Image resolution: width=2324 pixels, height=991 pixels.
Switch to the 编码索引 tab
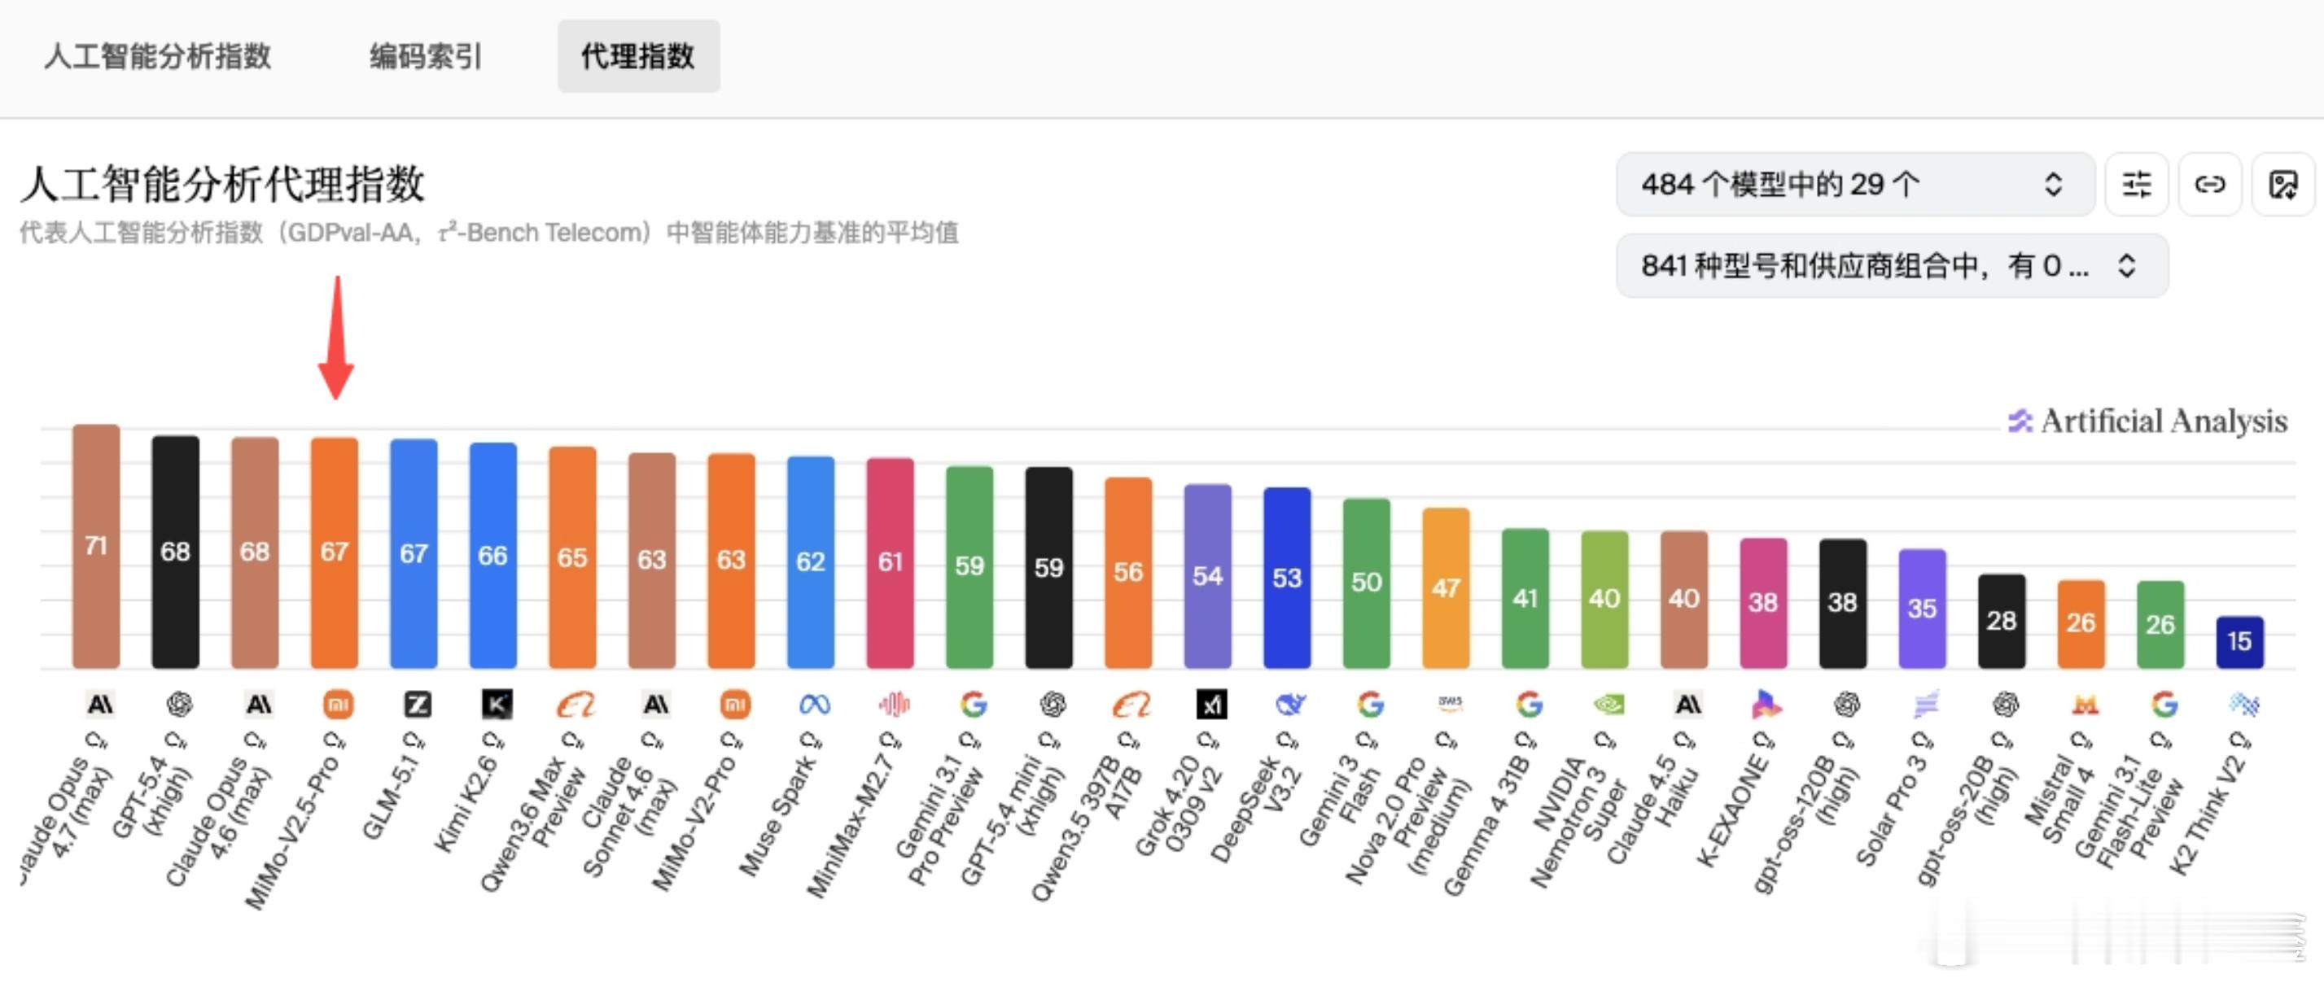coord(424,56)
